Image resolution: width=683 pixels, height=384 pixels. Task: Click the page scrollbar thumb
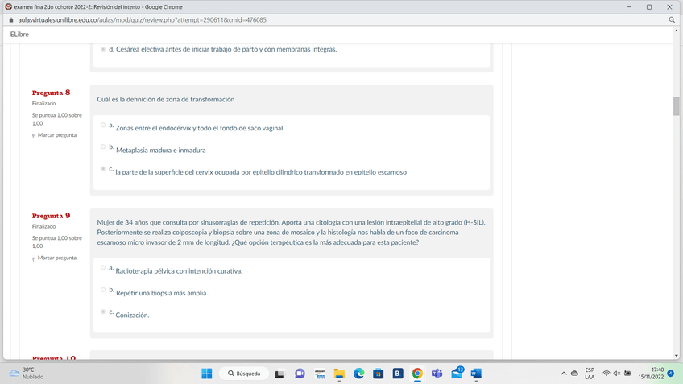[x=676, y=106]
